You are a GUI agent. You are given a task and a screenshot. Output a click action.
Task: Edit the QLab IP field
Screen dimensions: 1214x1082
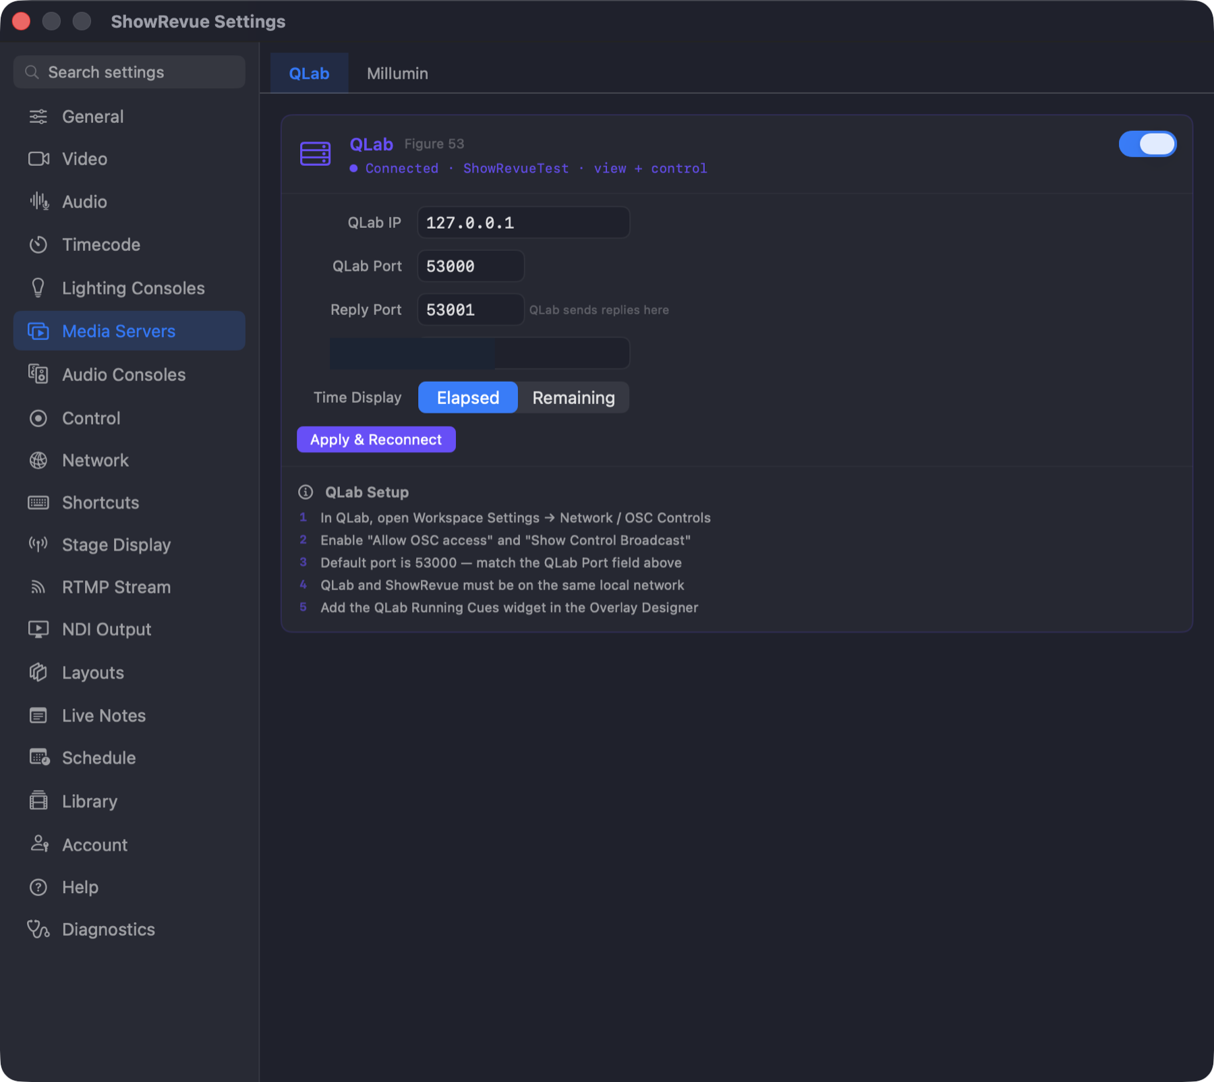click(x=523, y=223)
